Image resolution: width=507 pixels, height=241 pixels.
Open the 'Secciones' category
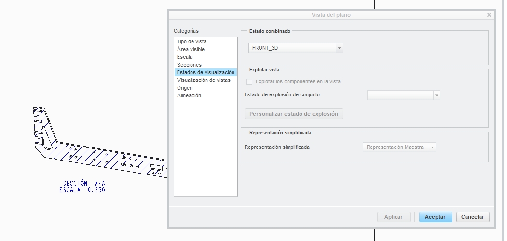click(189, 65)
